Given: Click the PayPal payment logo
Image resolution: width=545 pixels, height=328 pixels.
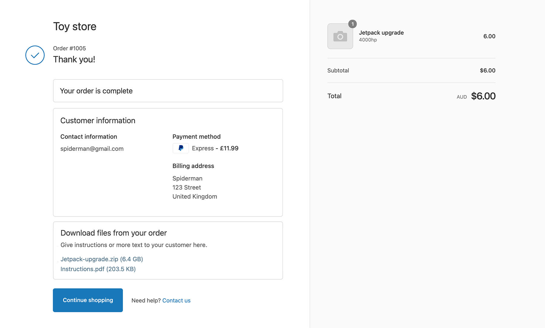Looking at the screenshot, I should 181,148.
